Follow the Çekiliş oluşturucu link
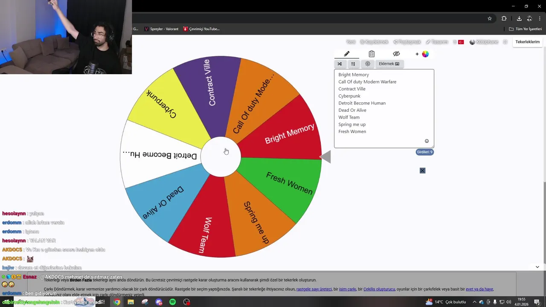 tap(379, 289)
